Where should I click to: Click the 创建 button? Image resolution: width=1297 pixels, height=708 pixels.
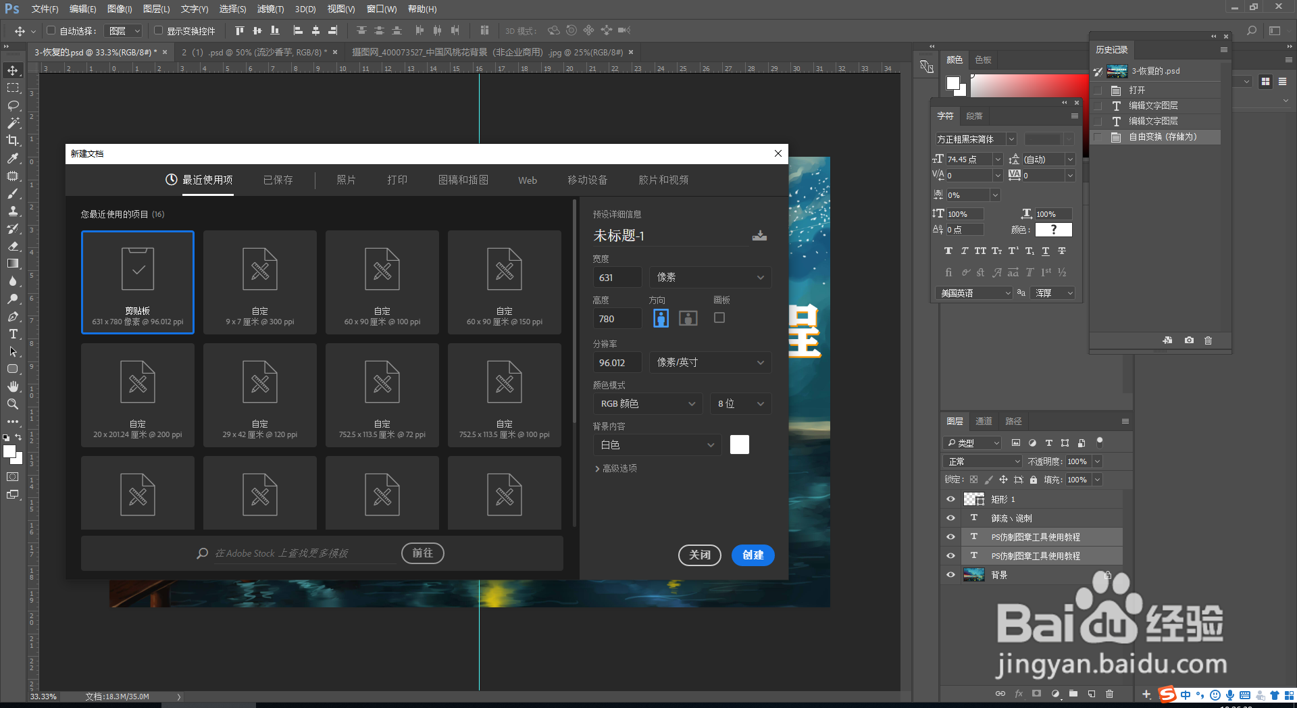tap(753, 555)
